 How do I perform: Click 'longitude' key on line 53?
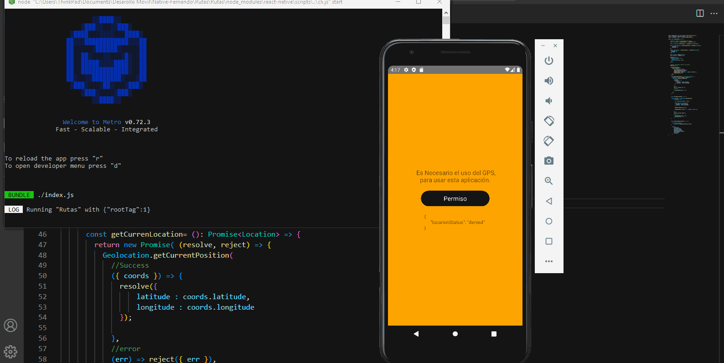[x=155, y=307]
